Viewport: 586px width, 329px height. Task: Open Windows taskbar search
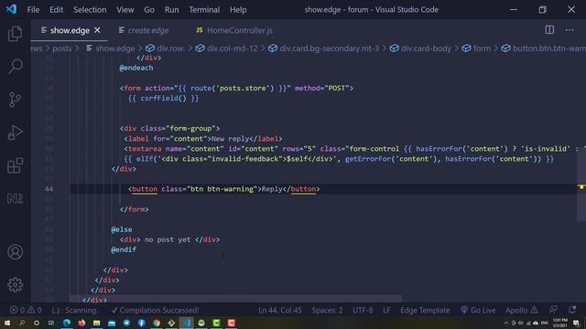[x=22, y=323]
